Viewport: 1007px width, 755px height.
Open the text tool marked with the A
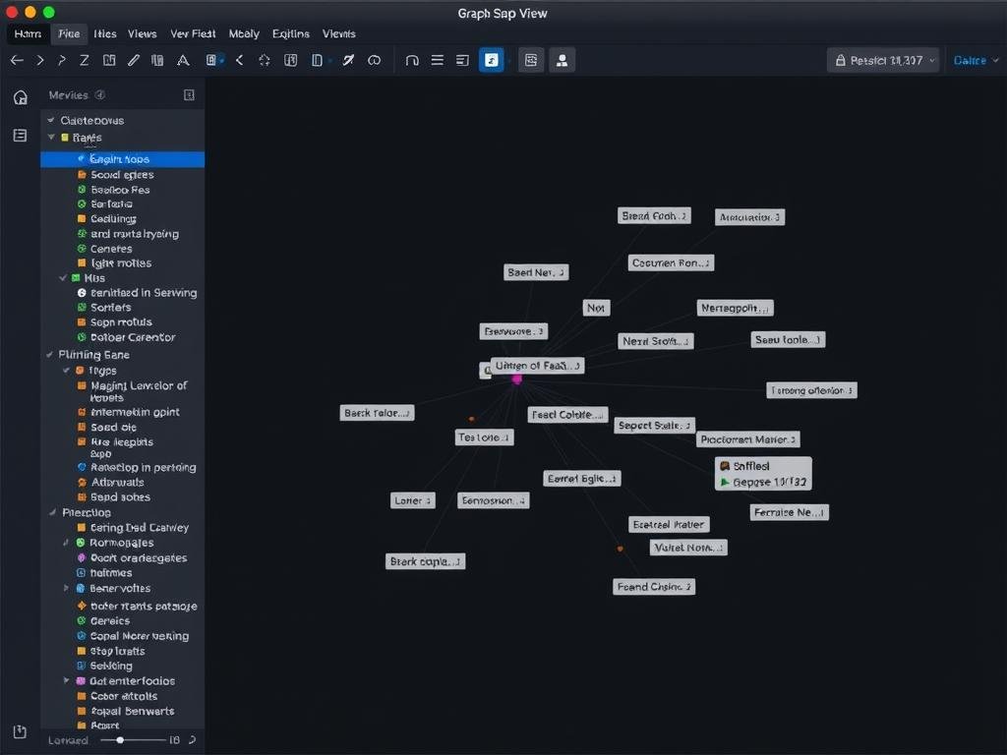point(183,60)
